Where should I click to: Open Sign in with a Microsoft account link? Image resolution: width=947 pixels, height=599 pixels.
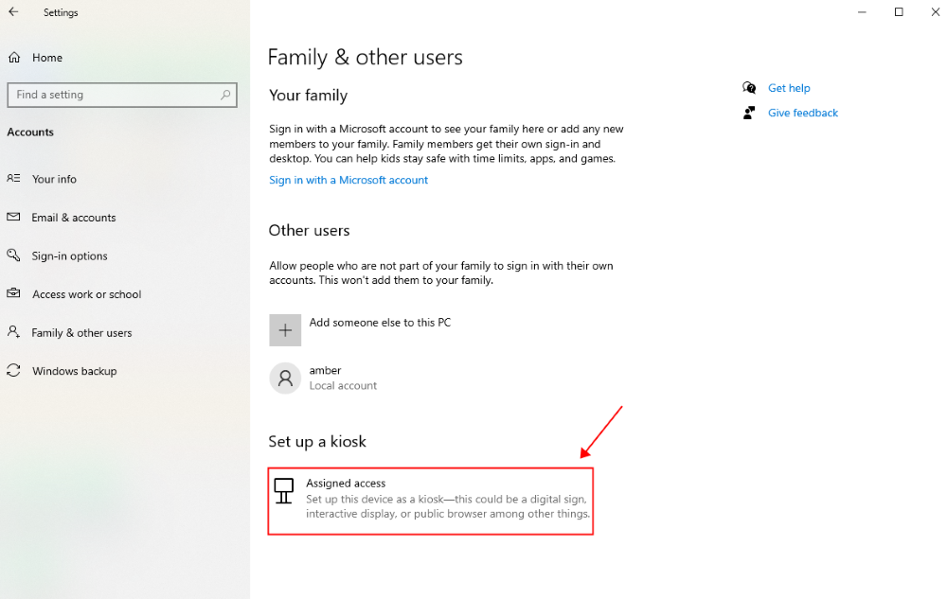[348, 179]
